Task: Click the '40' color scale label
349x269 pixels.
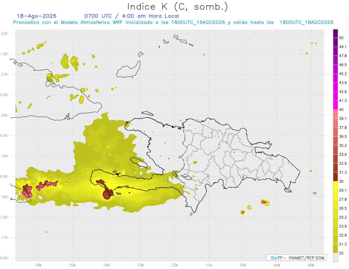Action: (341, 110)
